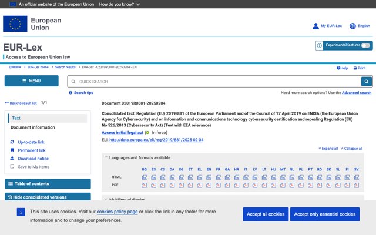Click Collapse all sections
Viewport: 376px width, 235px height.
tap(352, 149)
